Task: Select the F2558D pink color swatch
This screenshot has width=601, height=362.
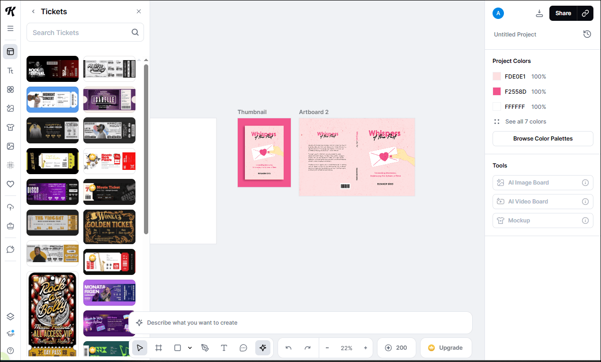Action: (x=496, y=91)
